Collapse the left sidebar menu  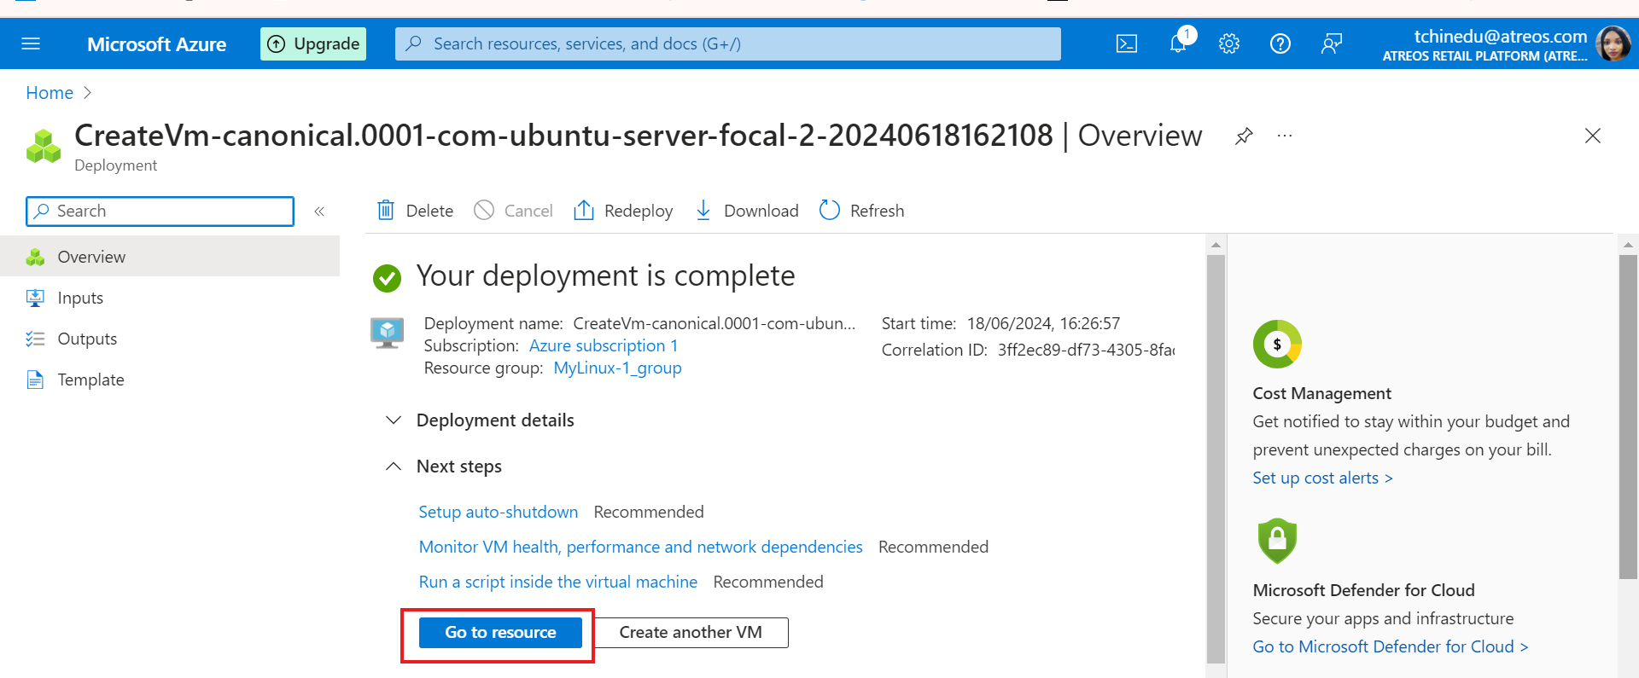(319, 212)
